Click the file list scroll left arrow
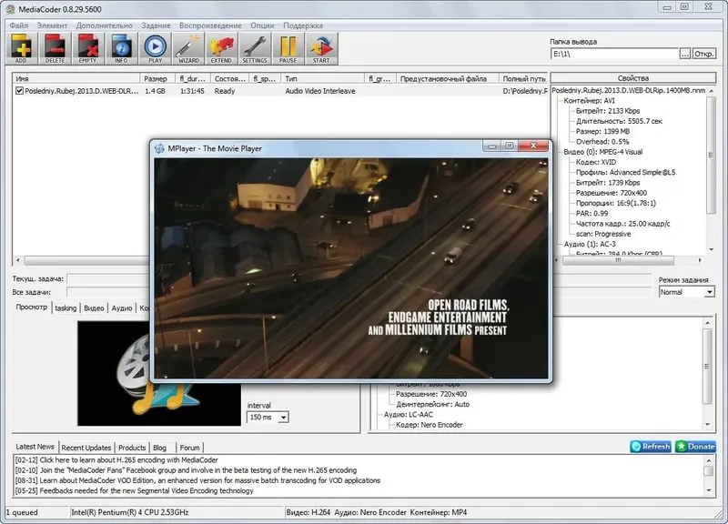This screenshot has width=728, height=524. [18, 260]
